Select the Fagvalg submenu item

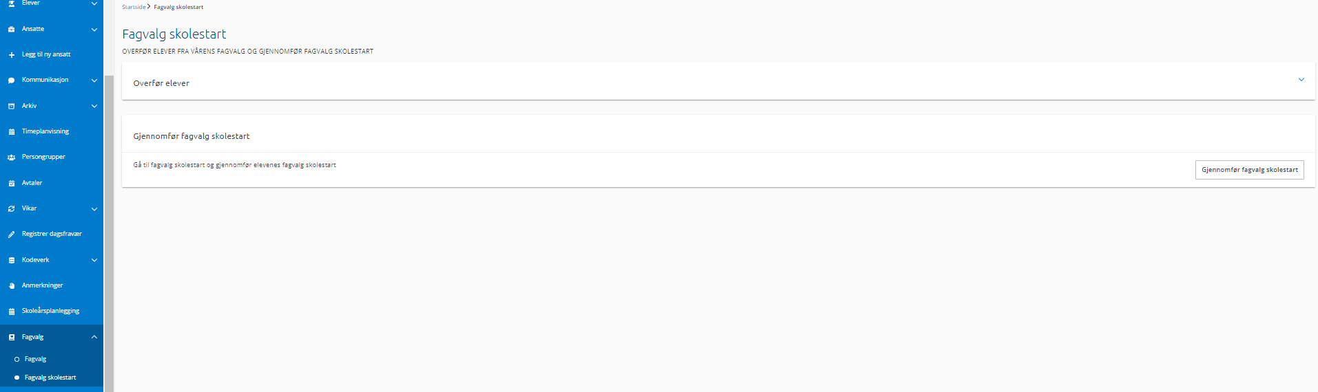pos(35,359)
